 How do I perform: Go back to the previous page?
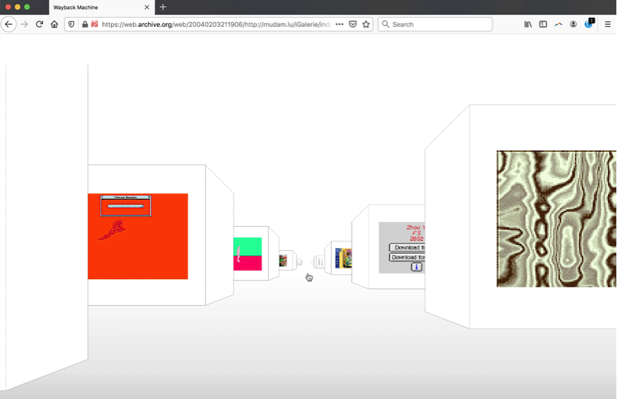point(9,25)
